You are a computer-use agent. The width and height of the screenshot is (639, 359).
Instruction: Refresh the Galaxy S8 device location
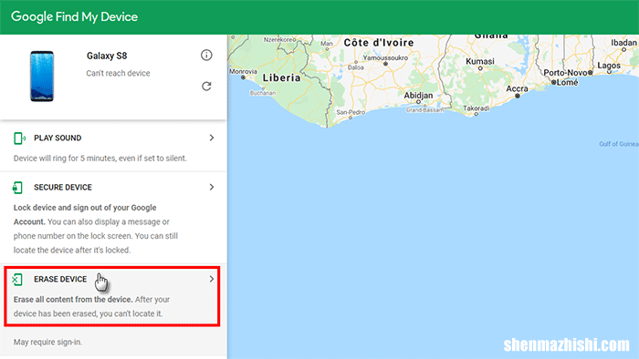[x=206, y=87]
